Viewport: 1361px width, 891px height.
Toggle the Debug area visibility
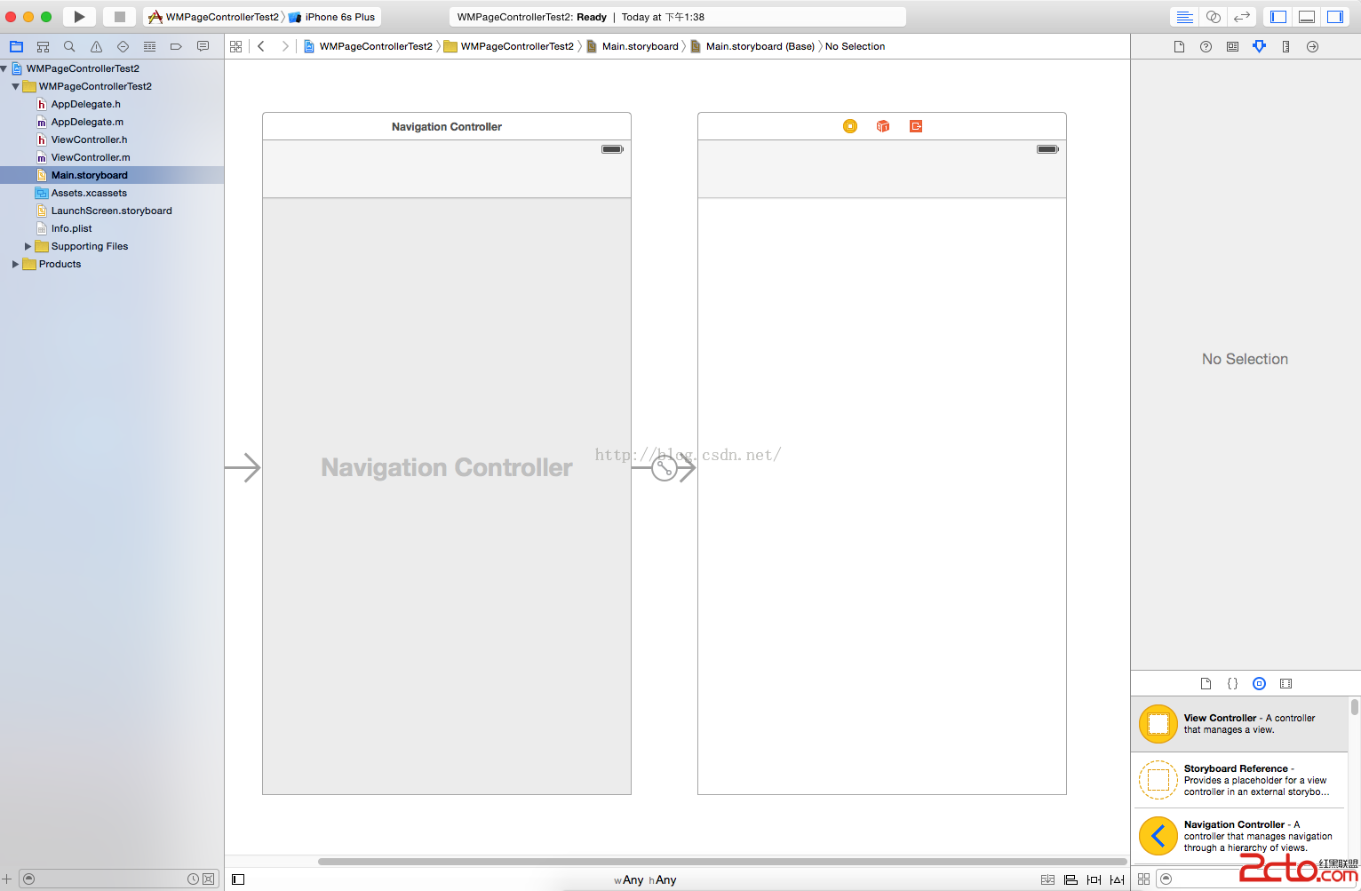tap(1307, 17)
